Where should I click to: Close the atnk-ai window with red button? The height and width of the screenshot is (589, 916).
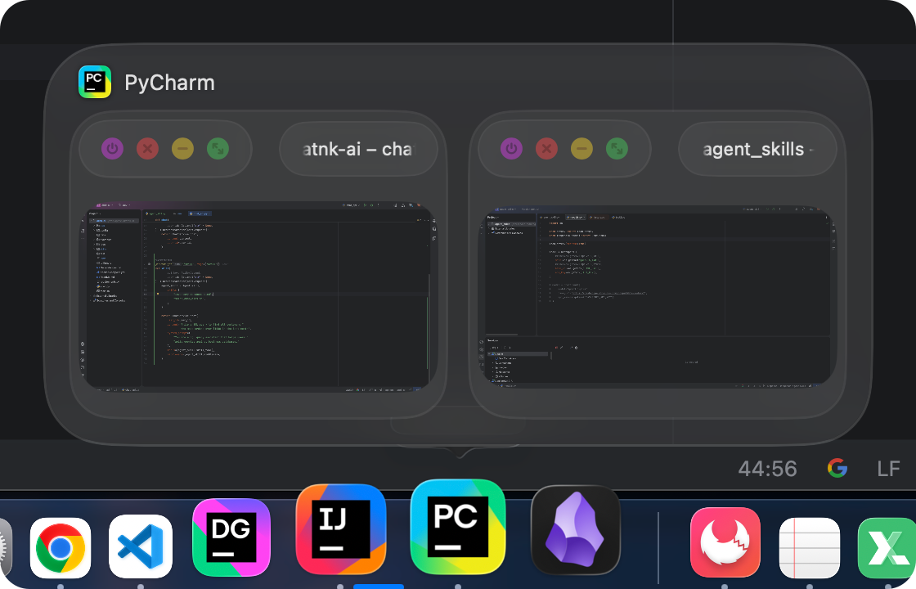tap(147, 149)
